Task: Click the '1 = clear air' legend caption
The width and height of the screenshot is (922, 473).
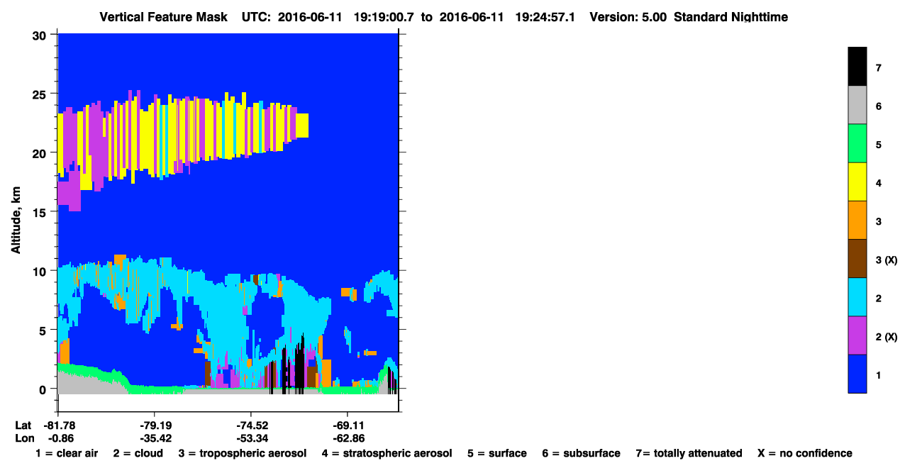Action: pyautogui.click(x=67, y=453)
